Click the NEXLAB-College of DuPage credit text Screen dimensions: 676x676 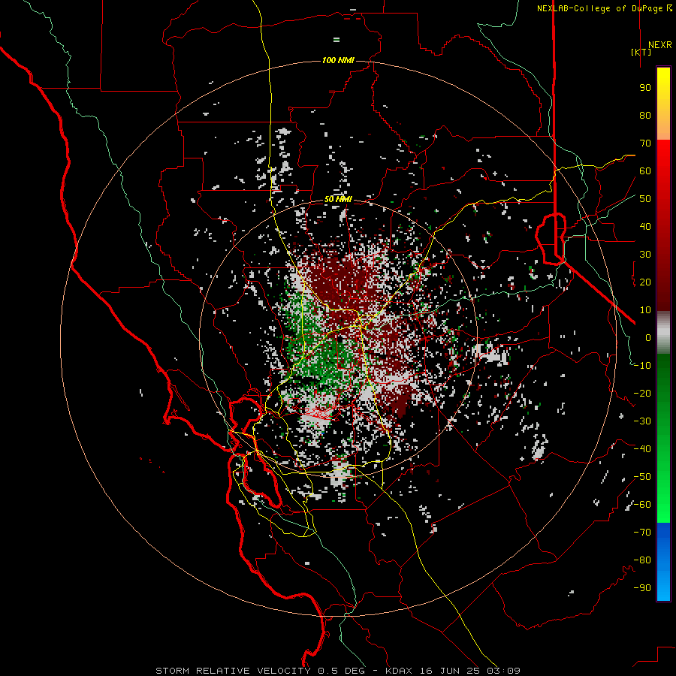[599, 8]
